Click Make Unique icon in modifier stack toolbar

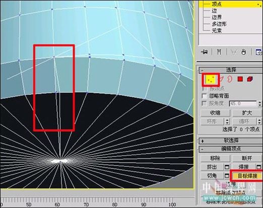pyautogui.click(x=234, y=52)
